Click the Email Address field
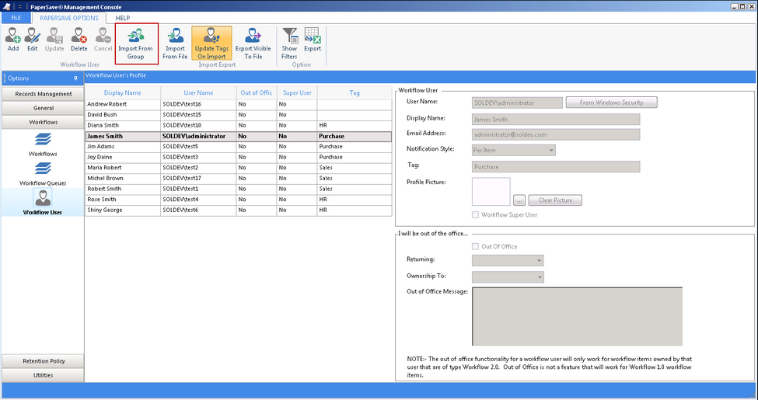The height and width of the screenshot is (400, 758). click(556, 134)
